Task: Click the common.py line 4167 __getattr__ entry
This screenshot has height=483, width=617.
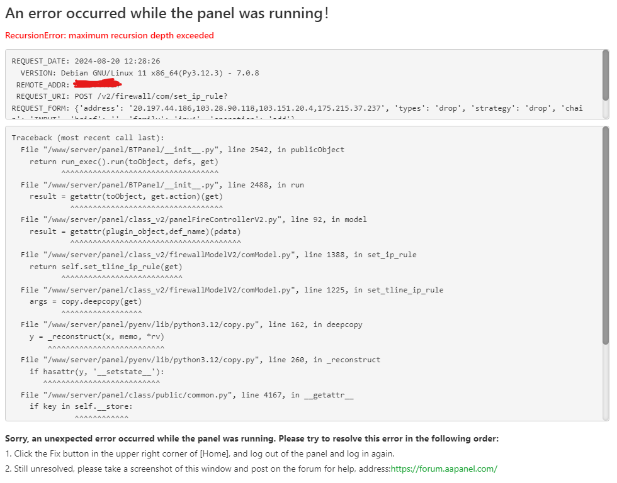Action: coord(186,394)
